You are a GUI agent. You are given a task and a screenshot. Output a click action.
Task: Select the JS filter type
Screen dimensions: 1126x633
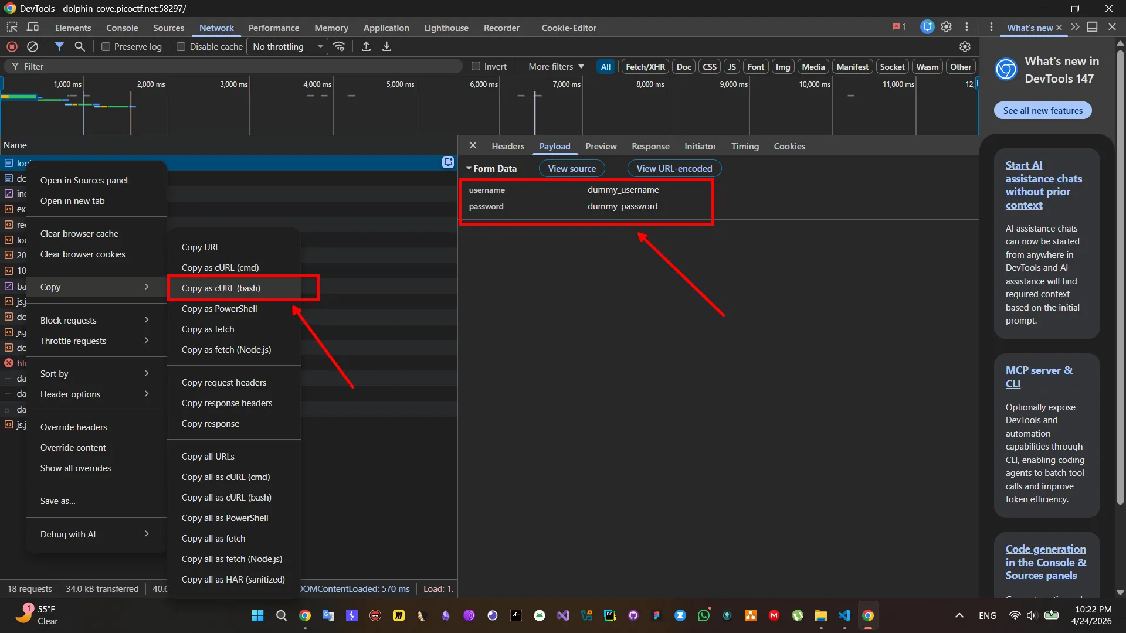point(731,67)
